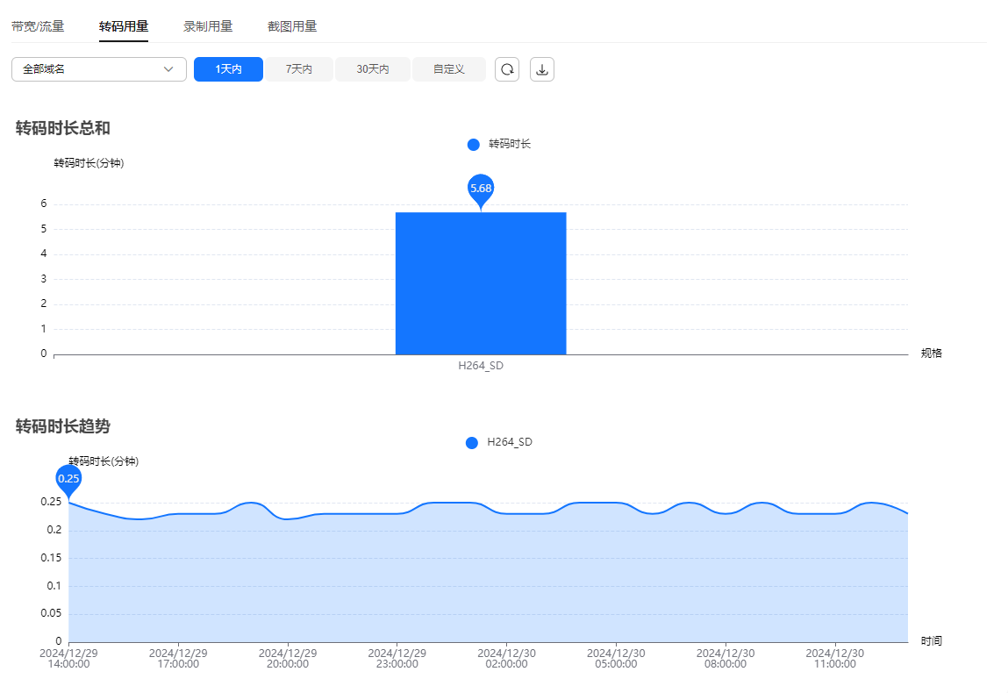Switch to the 带宽/流量 tab
Viewport: 1008px width, 693px height.
[38, 26]
